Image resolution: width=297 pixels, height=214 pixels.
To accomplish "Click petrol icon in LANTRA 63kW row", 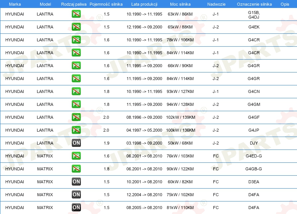I will (x=76, y=14).
